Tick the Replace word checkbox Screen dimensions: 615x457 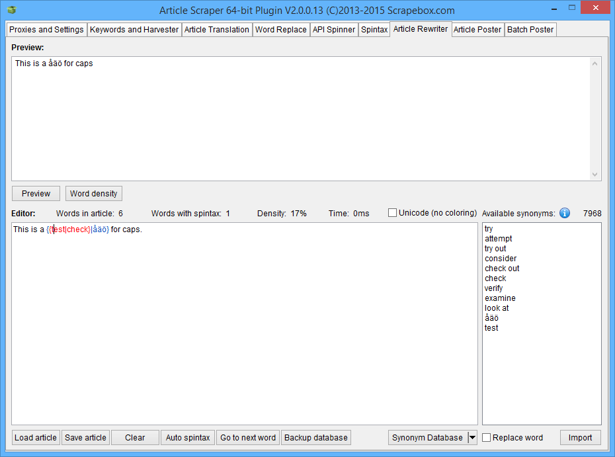point(486,437)
